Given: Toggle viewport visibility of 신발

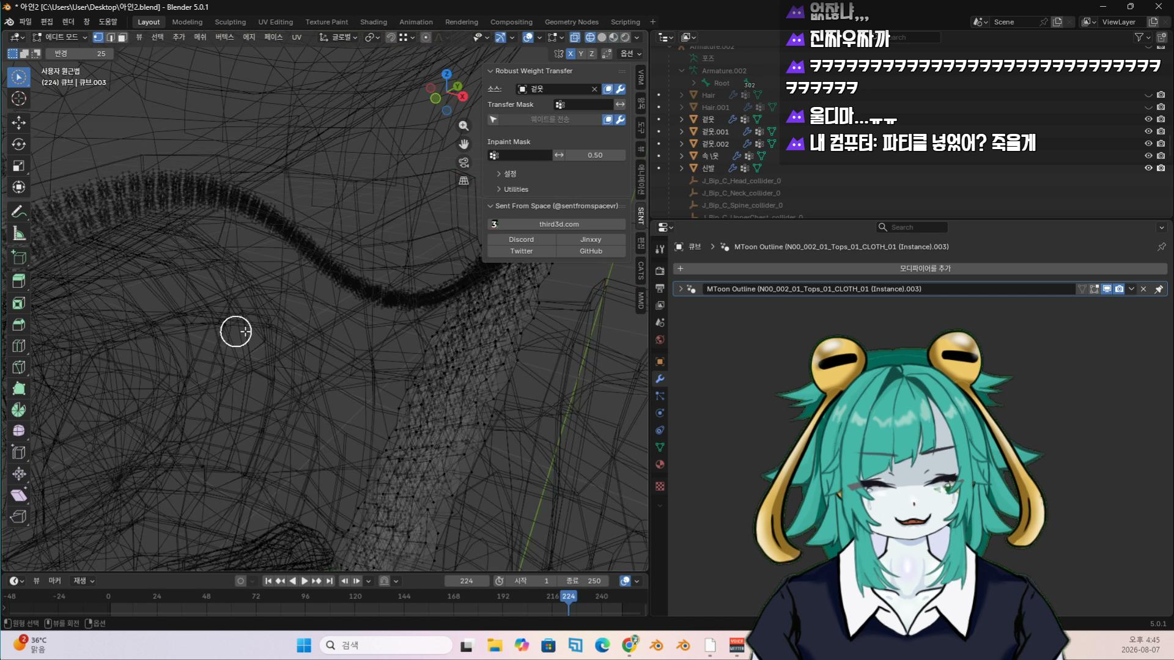Looking at the screenshot, I should coord(1148,168).
